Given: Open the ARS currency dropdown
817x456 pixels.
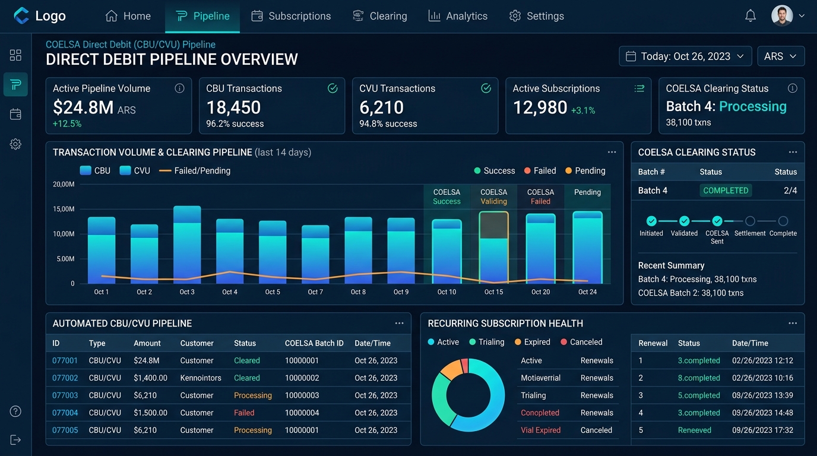Looking at the screenshot, I should [x=781, y=56].
